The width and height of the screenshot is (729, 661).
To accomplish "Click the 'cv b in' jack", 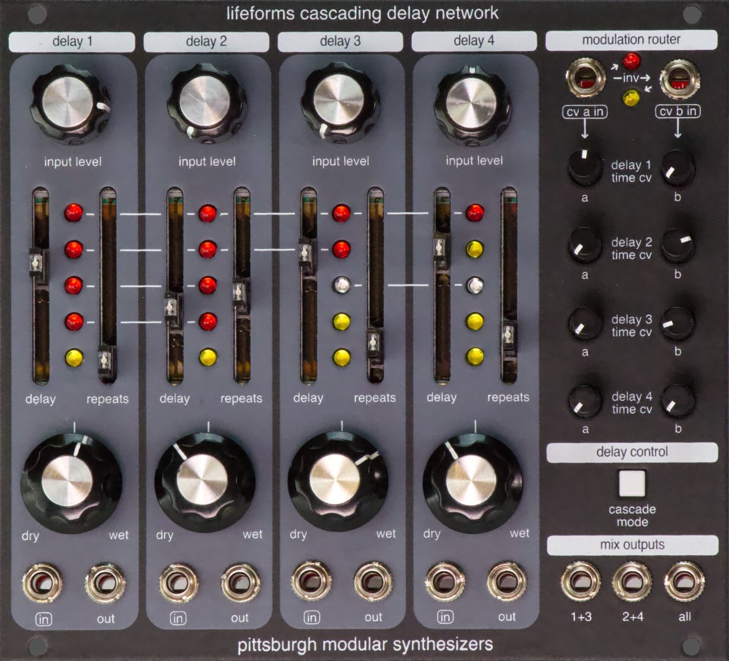I will pos(679,78).
